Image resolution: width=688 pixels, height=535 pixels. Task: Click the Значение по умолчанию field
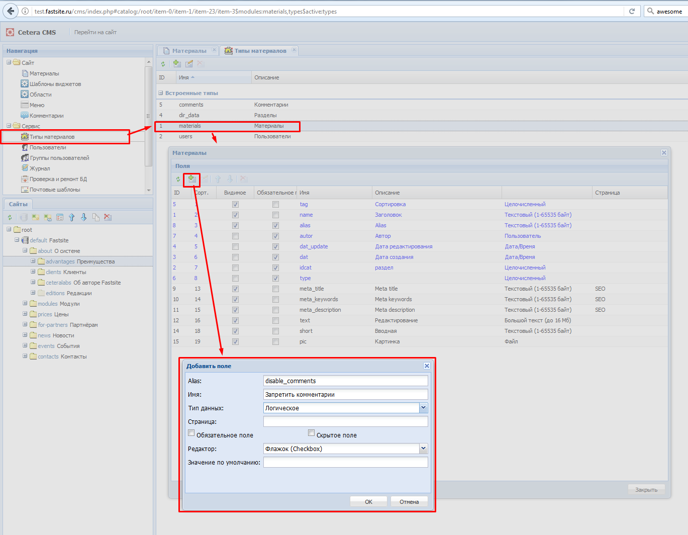[x=346, y=462]
